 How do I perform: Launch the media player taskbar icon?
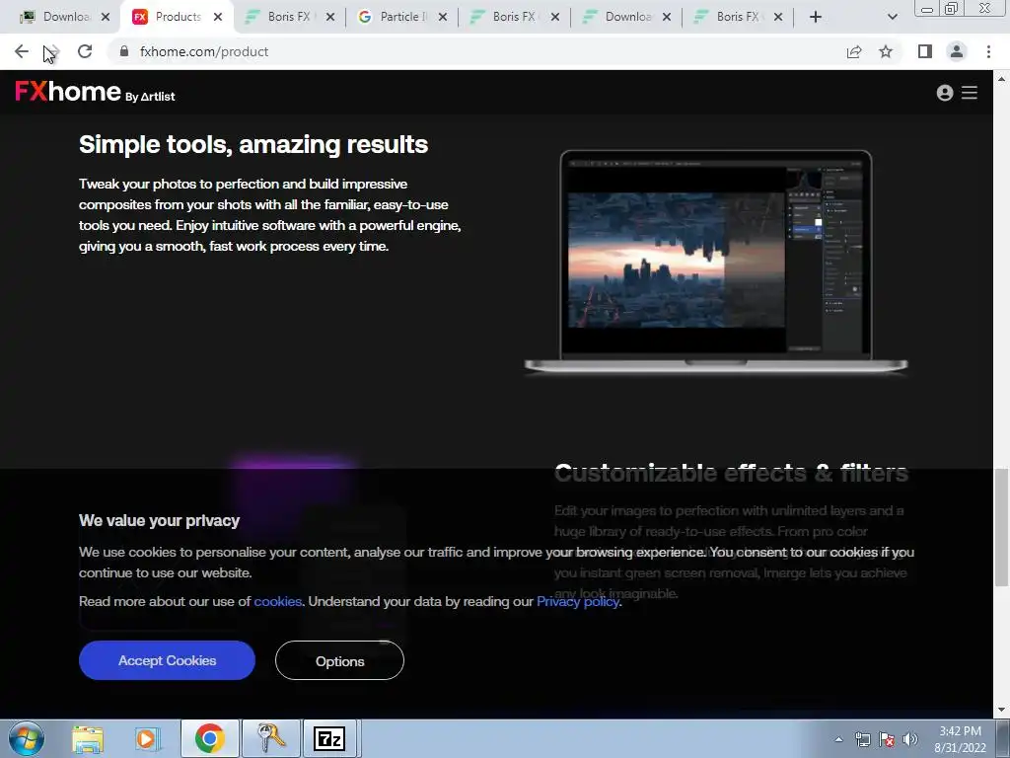point(148,739)
